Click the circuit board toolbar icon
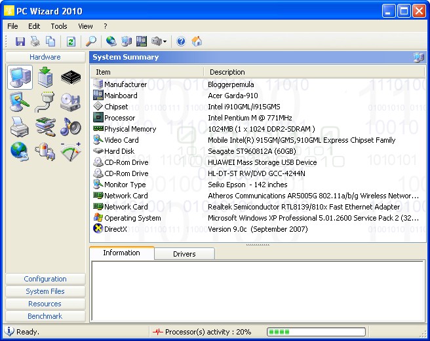Image resolution: width=430 pixels, height=341 pixels. coord(142,42)
